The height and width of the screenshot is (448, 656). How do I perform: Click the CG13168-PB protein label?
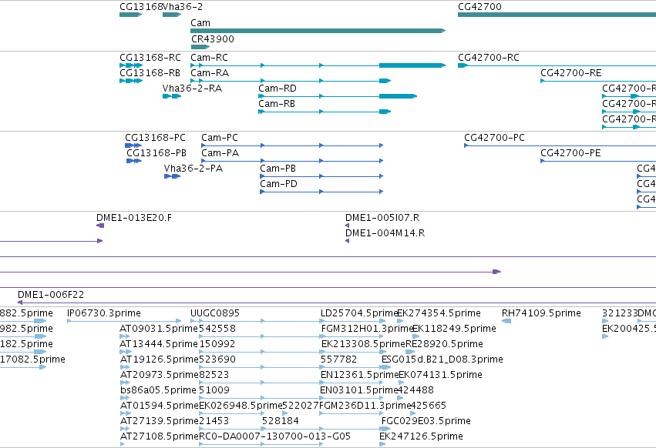[156, 153]
